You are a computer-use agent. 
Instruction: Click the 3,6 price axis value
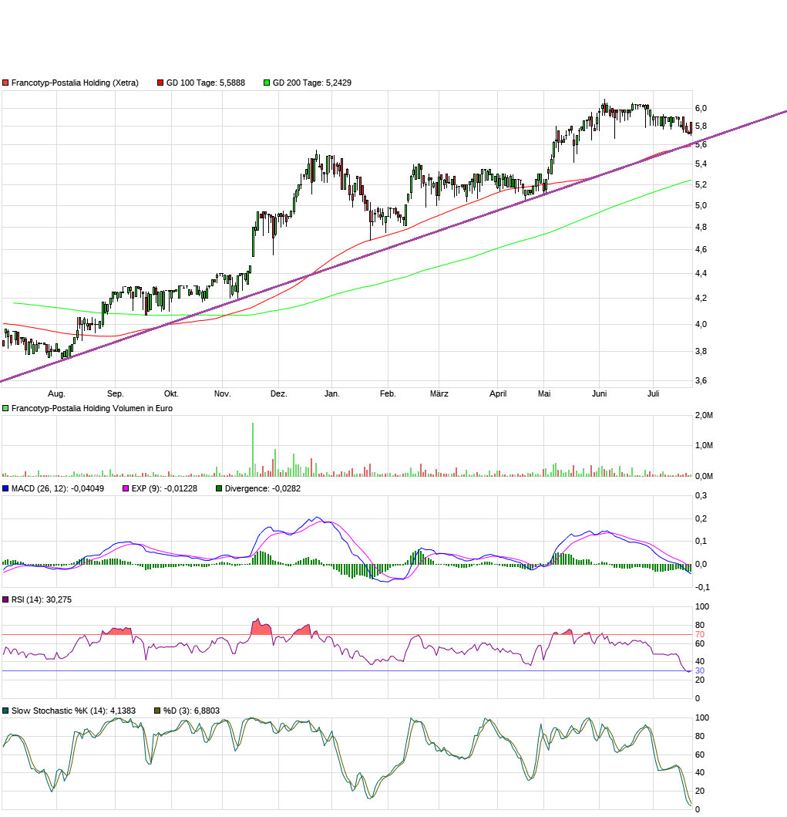click(x=701, y=381)
